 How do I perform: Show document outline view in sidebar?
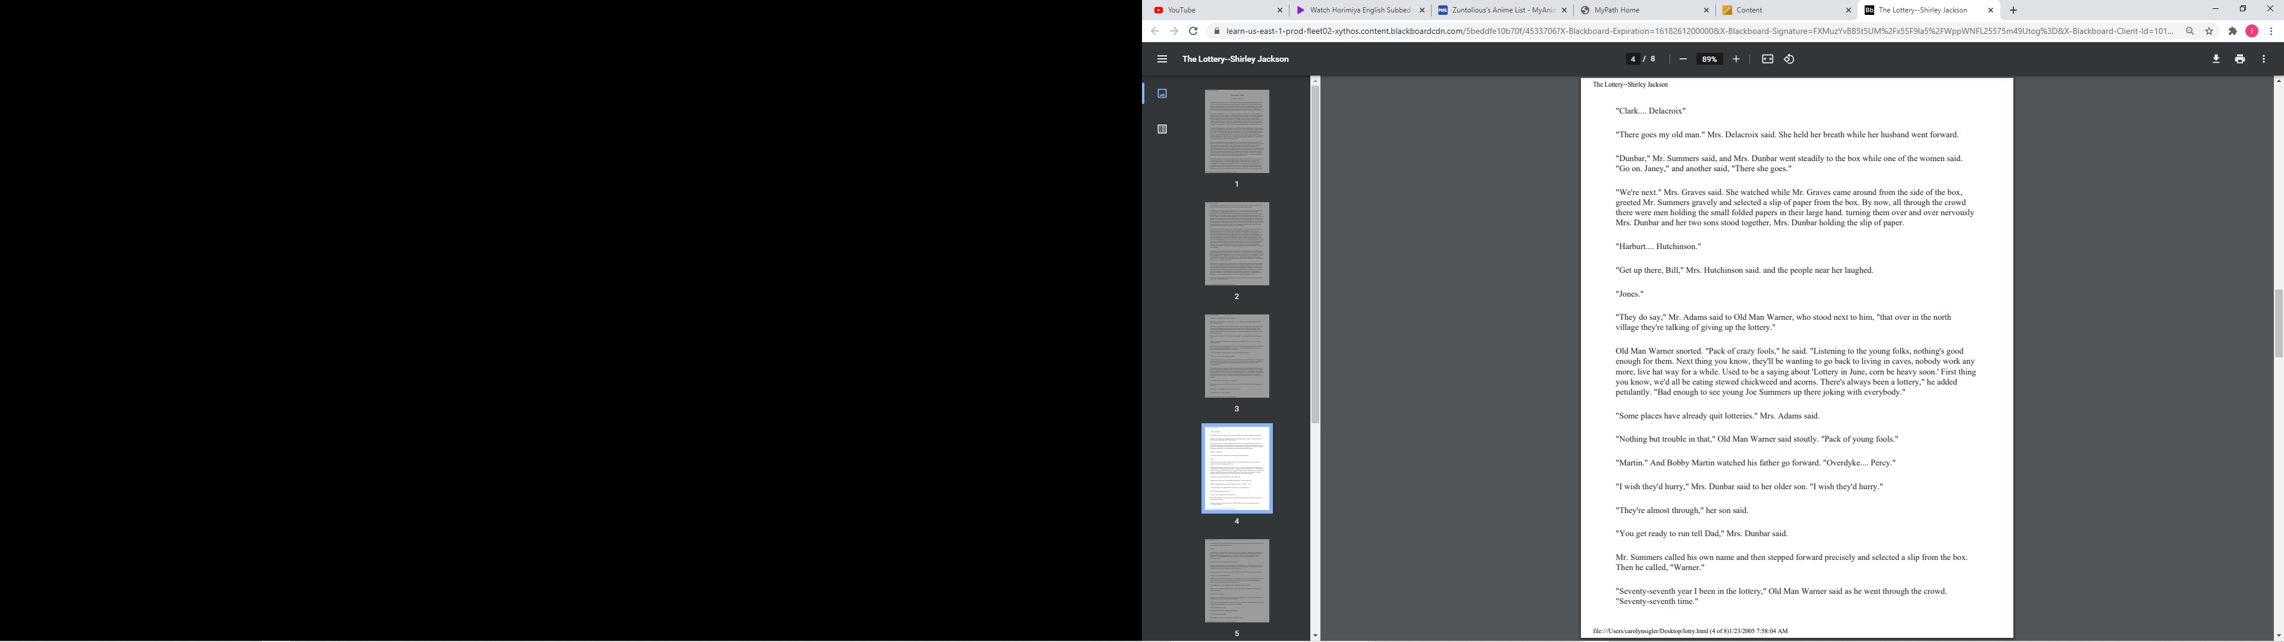point(1162,130)
